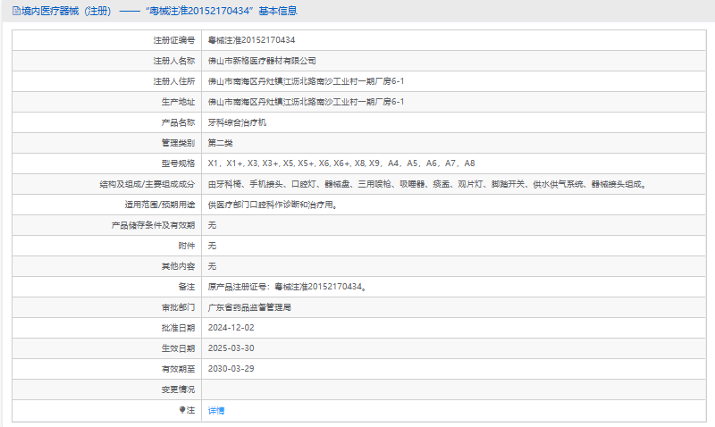This screenshot has width=715, height=427.
Task: Select the date 2025-03-30
Action: click(231, 348)
